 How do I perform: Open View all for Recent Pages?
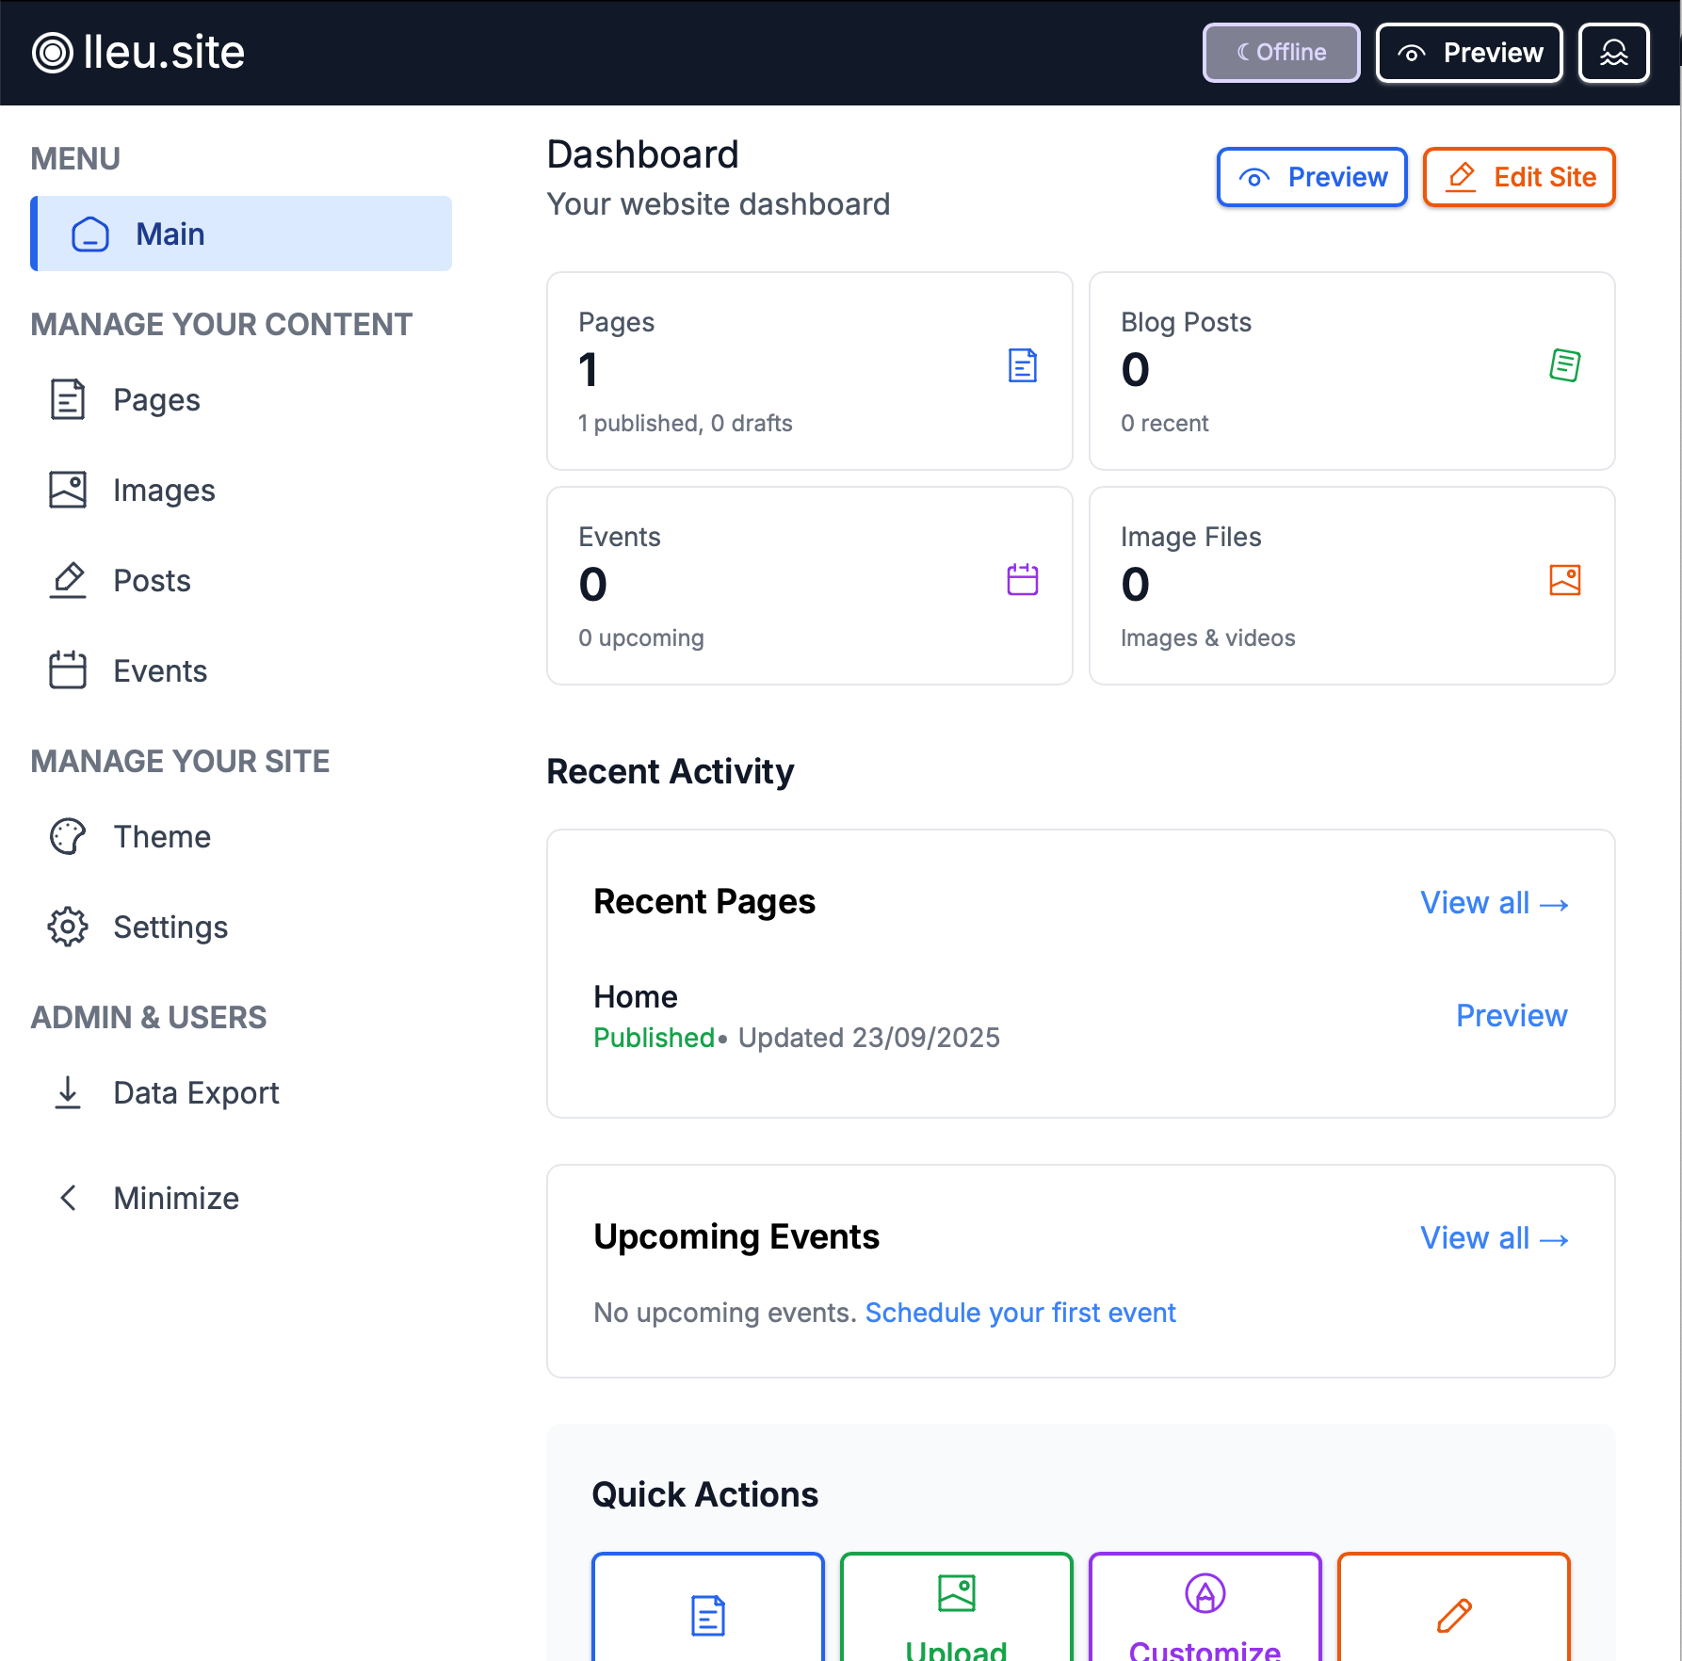click(x=1494, y=903)
